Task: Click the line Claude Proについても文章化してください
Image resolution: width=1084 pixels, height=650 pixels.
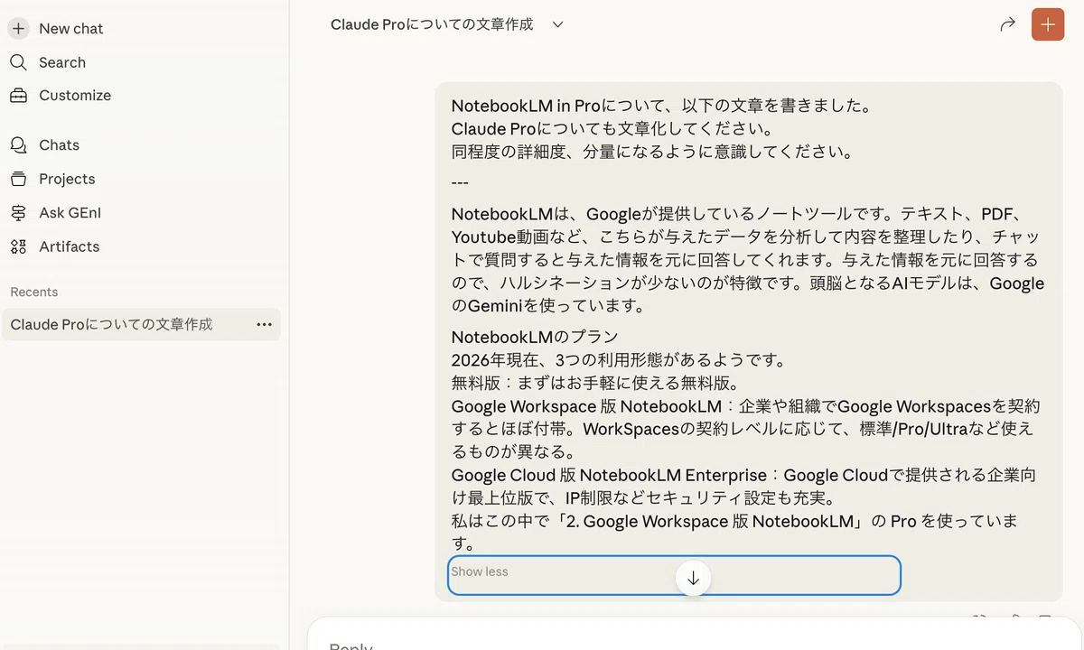Action: pyautogui.click(x=612, y=129)
